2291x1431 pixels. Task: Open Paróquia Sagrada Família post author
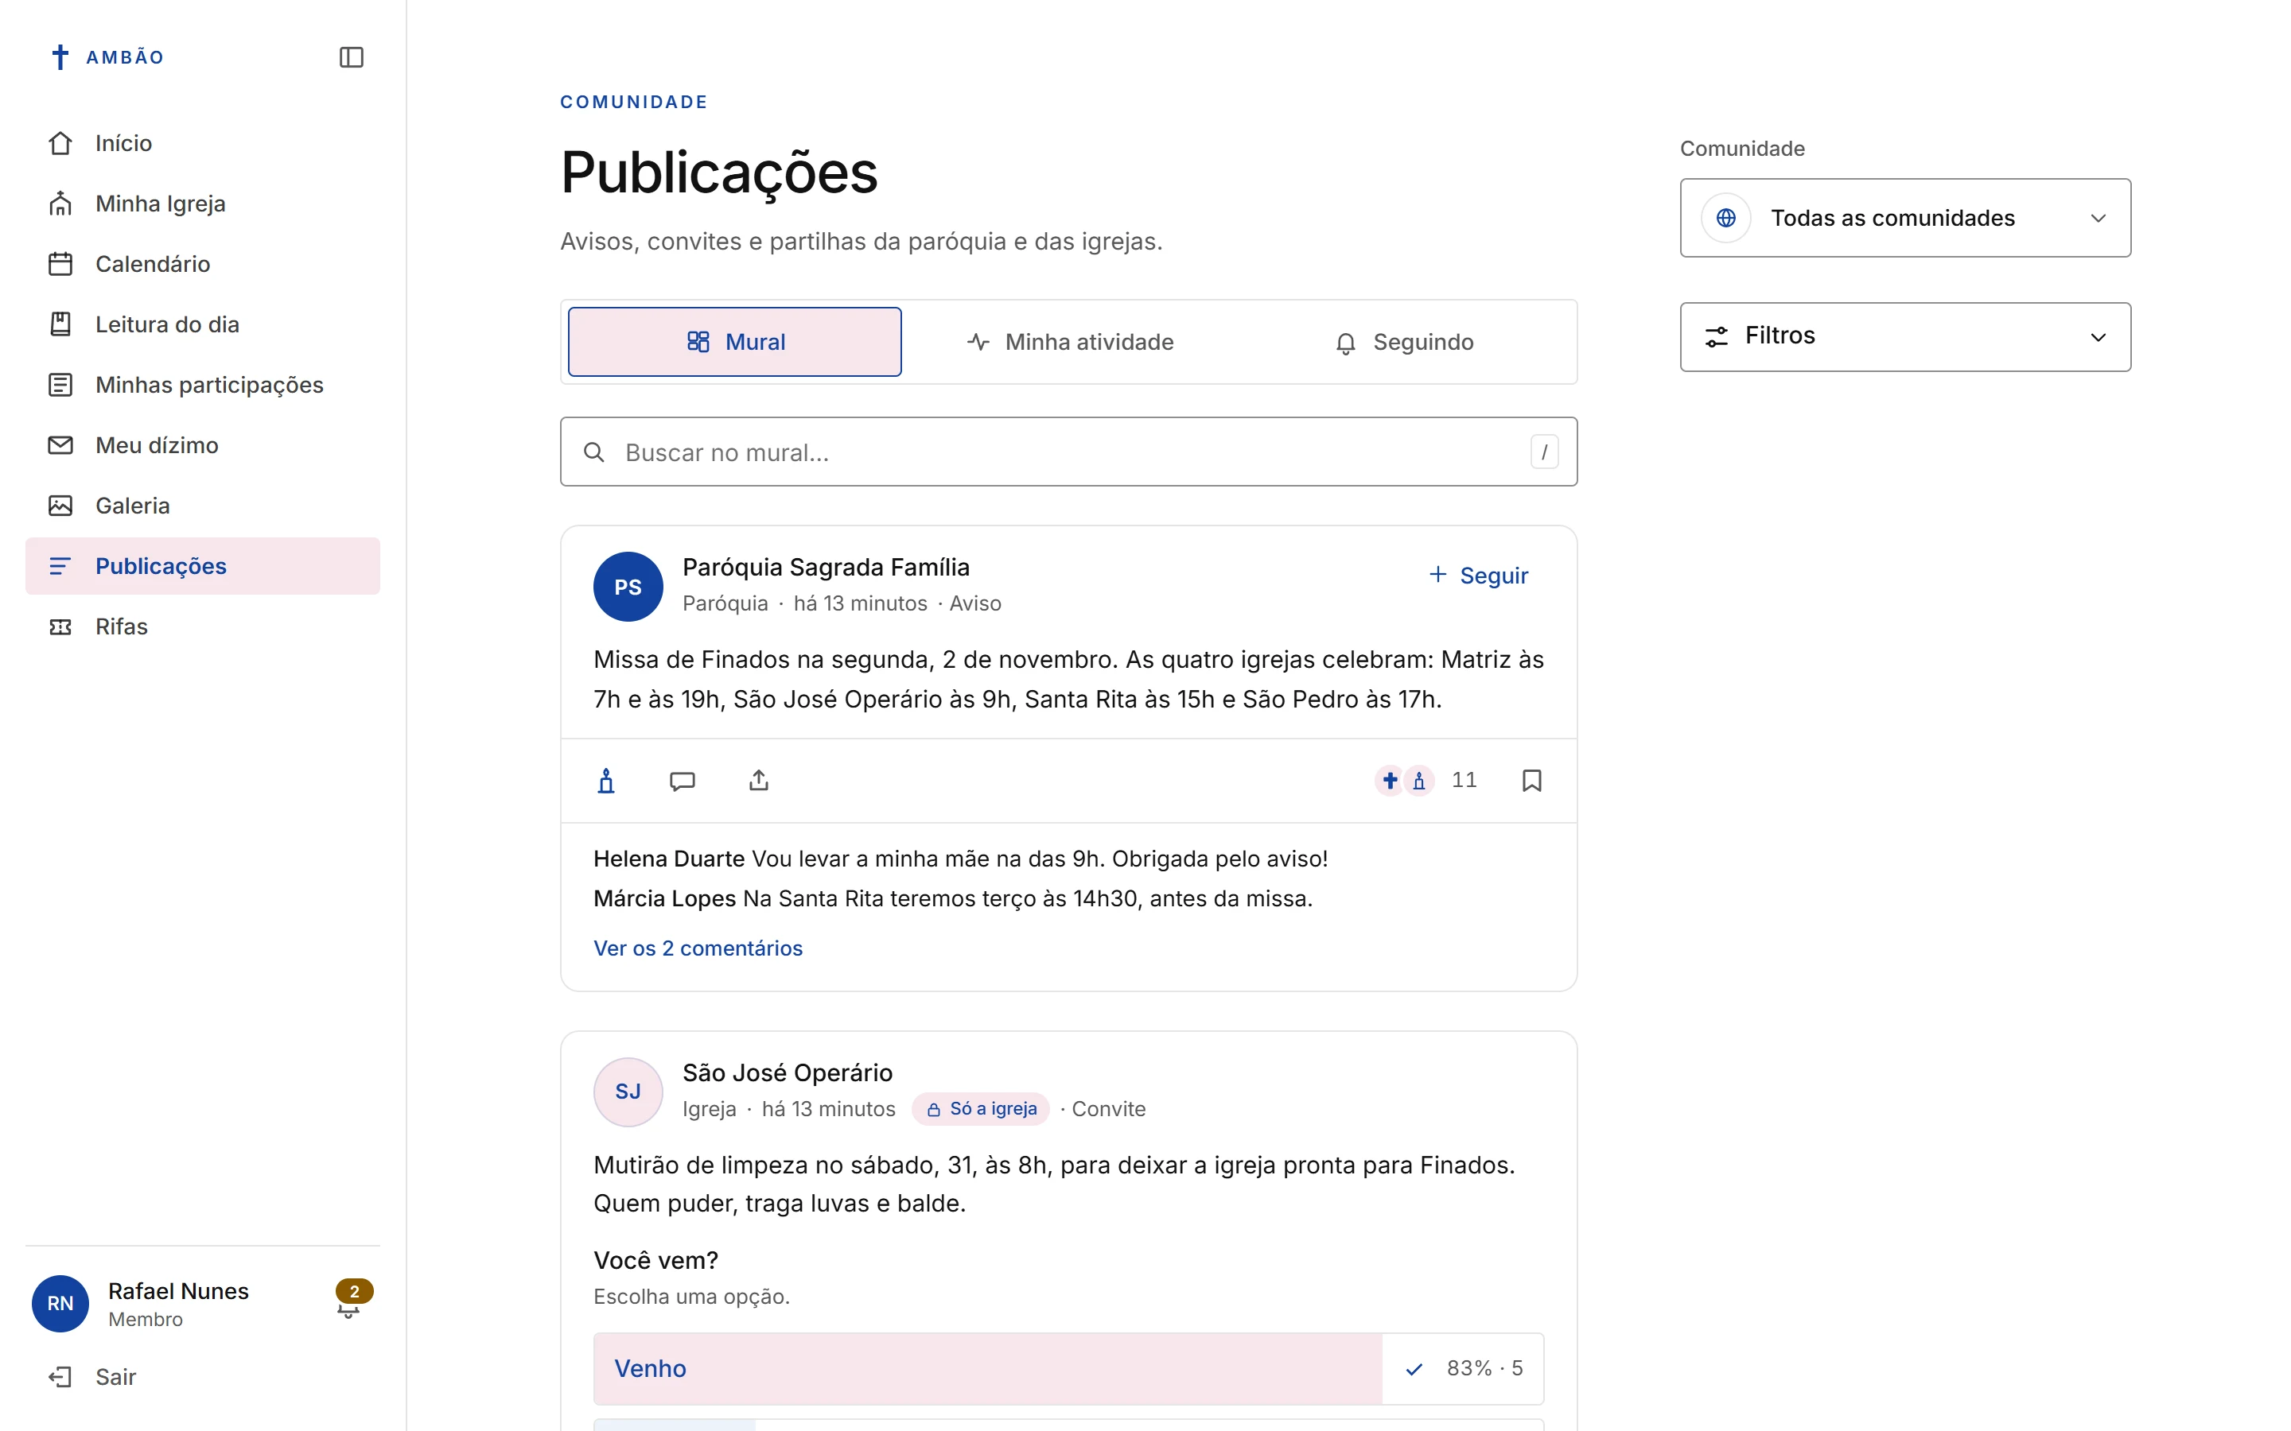coord(826,567)
